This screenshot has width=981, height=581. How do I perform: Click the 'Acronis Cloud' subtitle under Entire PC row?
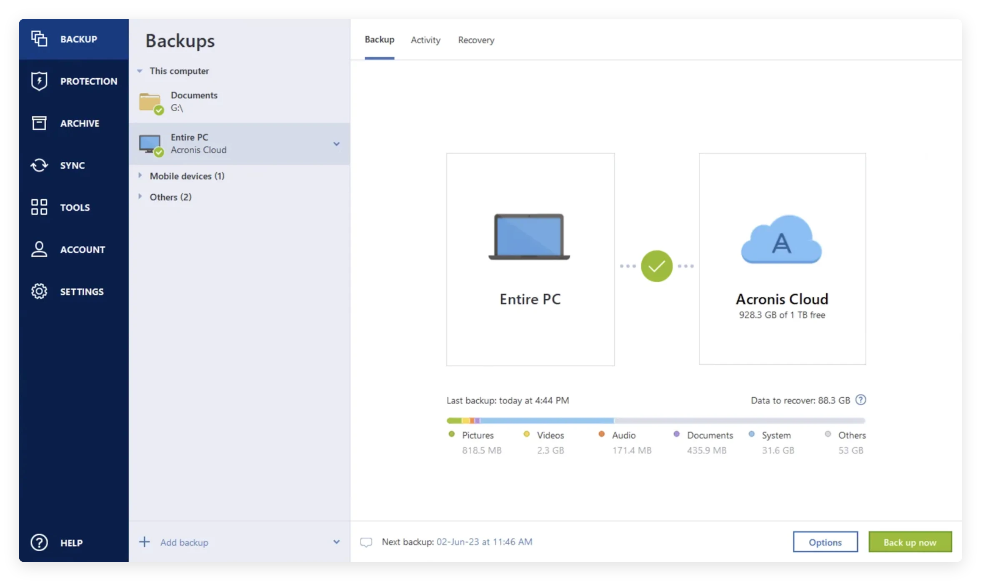tap(198, 150)
